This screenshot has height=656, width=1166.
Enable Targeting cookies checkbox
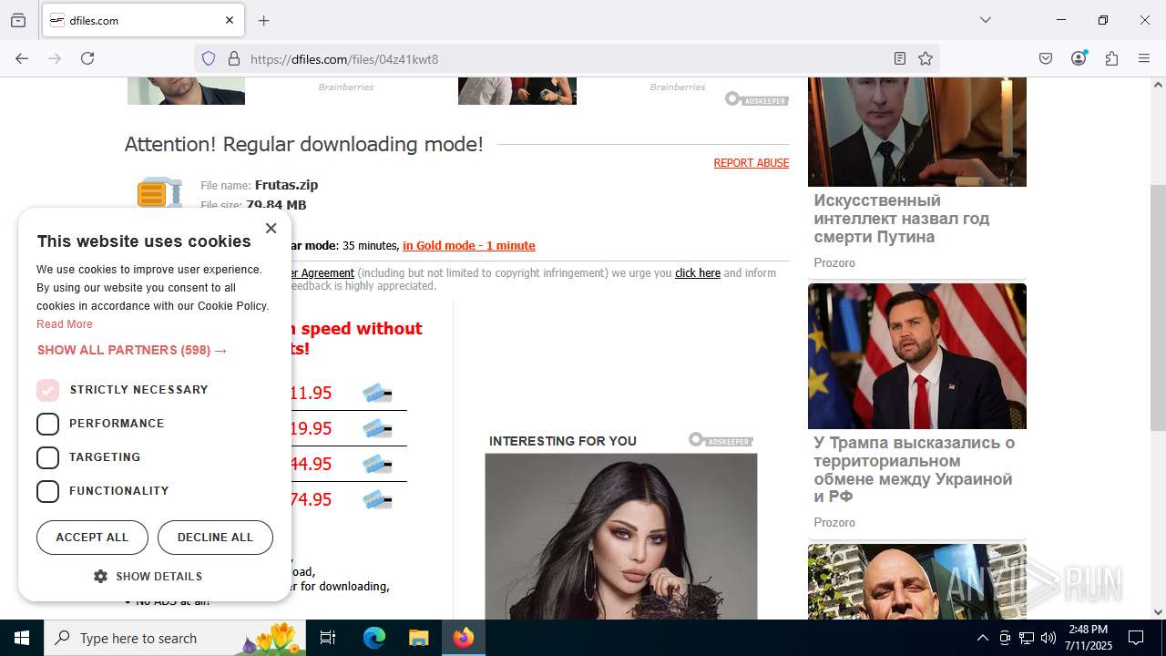point(47,457)
